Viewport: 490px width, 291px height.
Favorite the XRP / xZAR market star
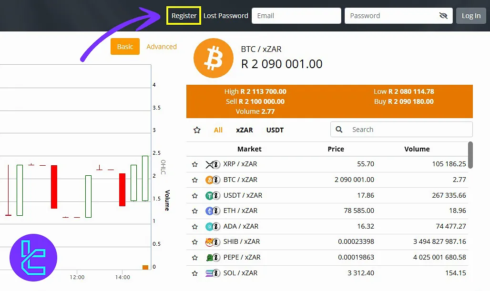[x=194, y=164]
